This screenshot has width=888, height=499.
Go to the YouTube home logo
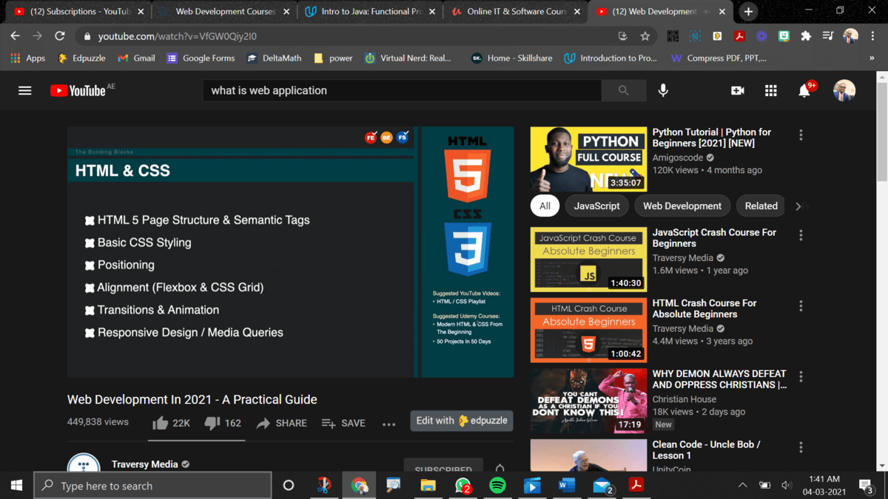[78, 90]
